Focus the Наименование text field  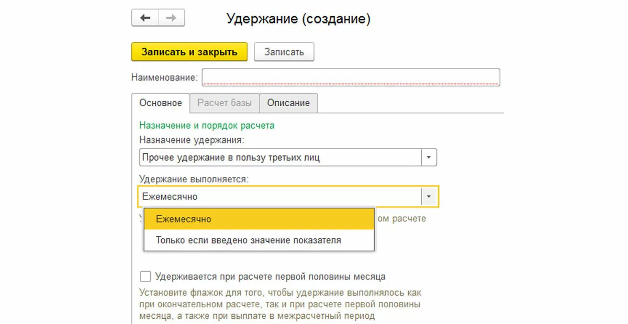pos(351,77)
